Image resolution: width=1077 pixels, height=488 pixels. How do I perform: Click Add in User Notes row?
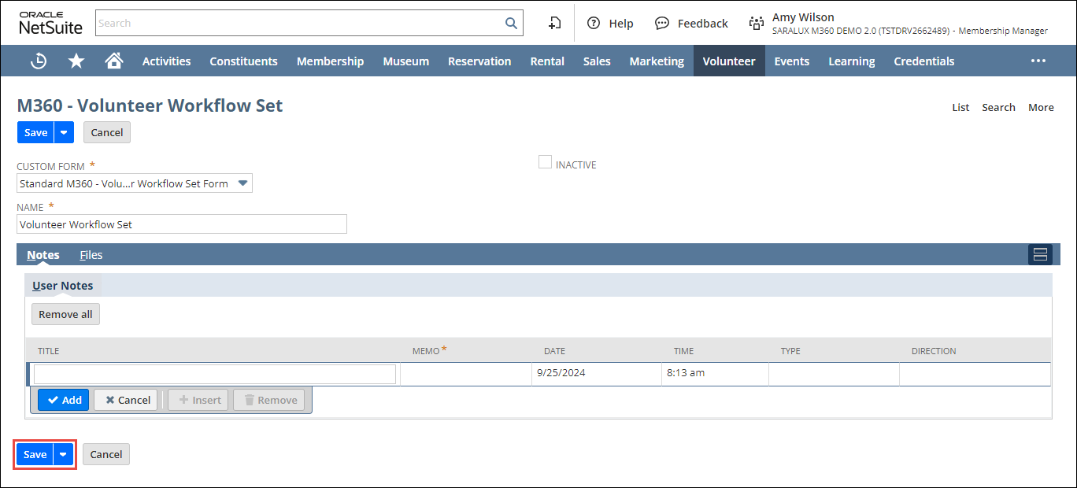(64, 400)
